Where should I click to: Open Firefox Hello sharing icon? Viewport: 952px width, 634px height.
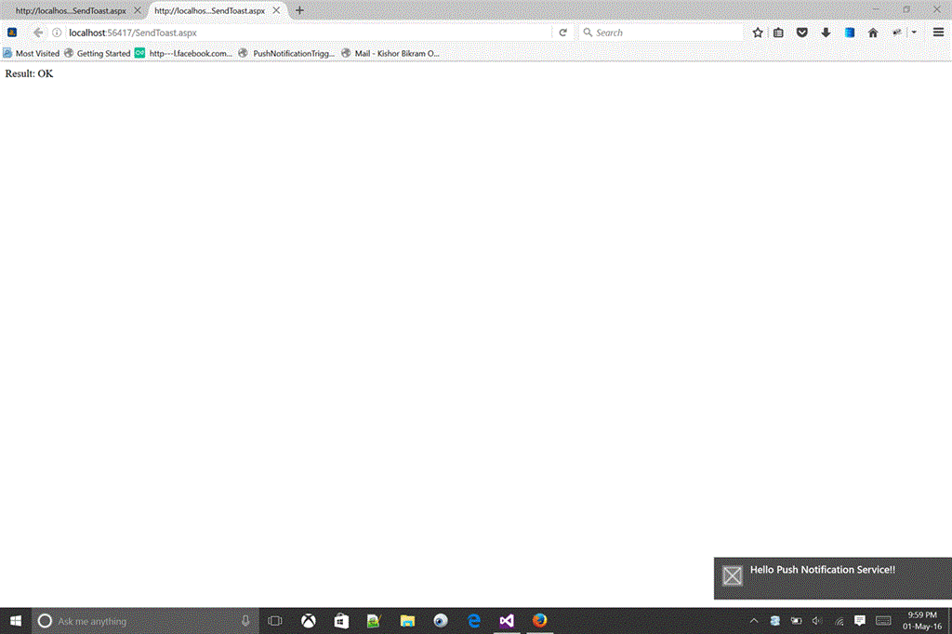(x=893, y=32)
